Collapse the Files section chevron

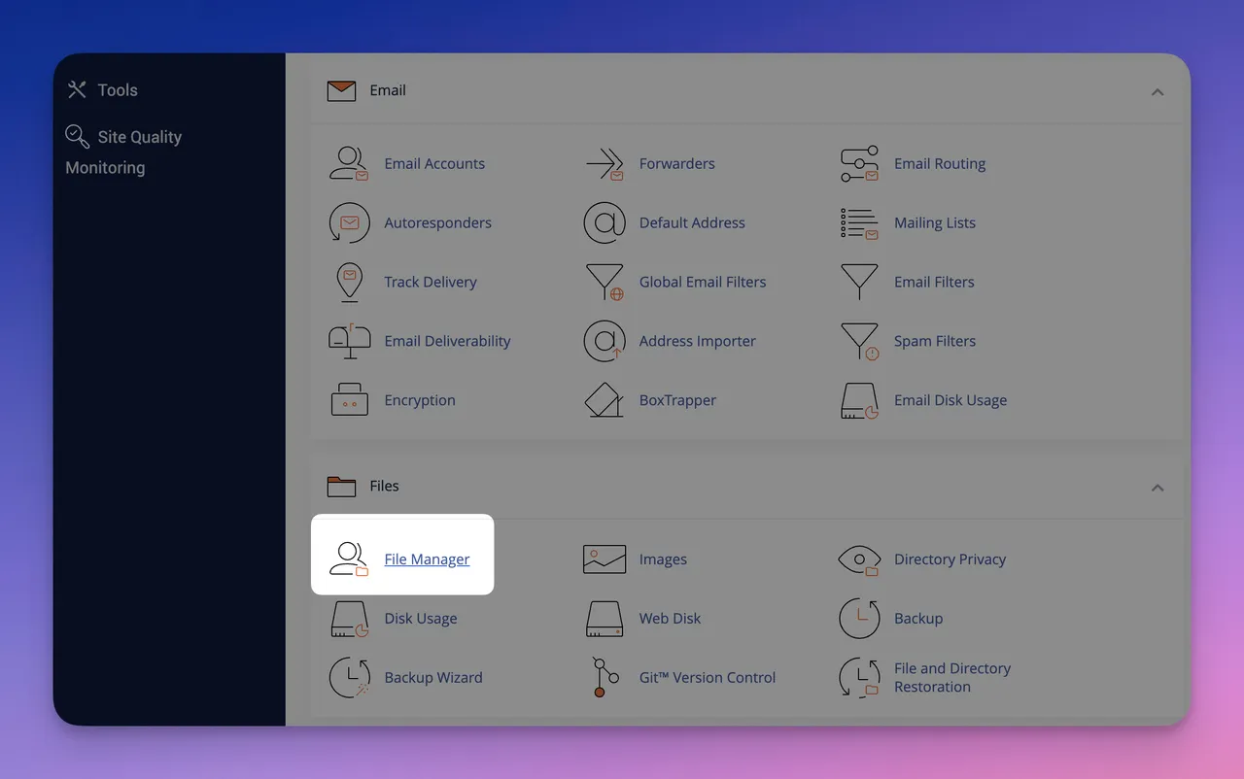click(x=1158, y=488)
